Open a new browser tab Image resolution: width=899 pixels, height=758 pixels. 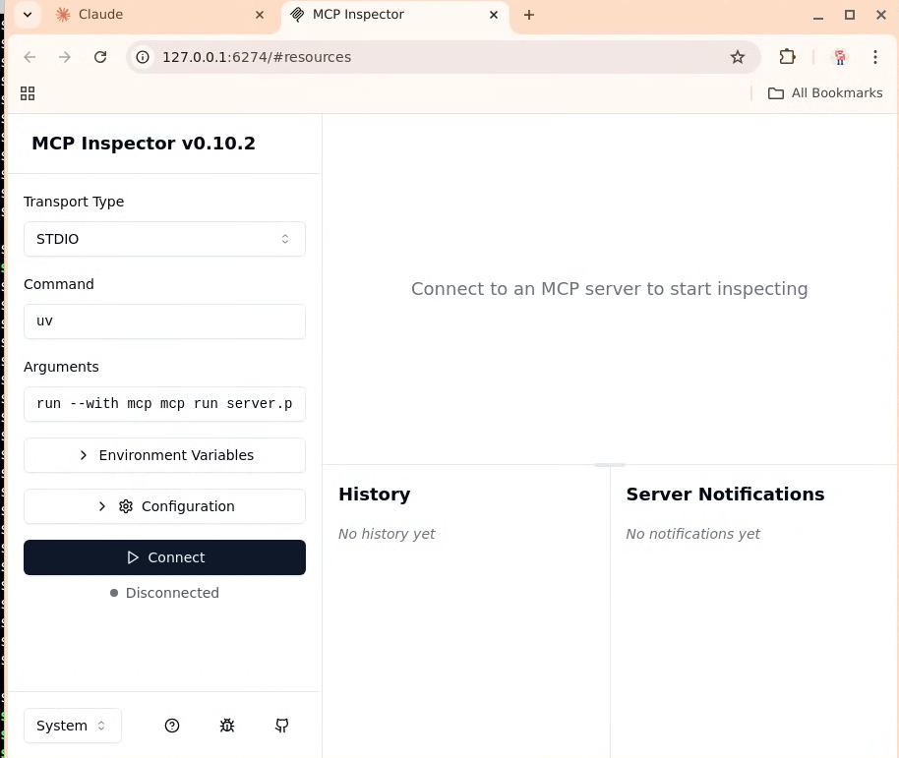coord(528,15)
